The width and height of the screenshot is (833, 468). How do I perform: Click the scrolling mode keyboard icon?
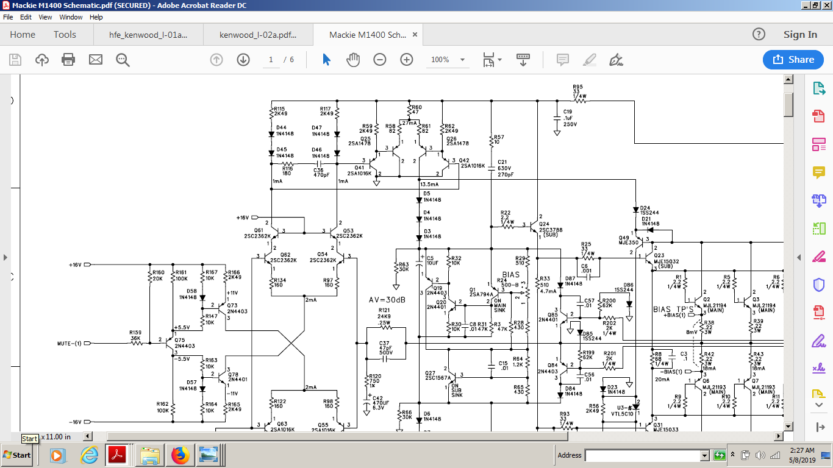(x=523, y=60)
